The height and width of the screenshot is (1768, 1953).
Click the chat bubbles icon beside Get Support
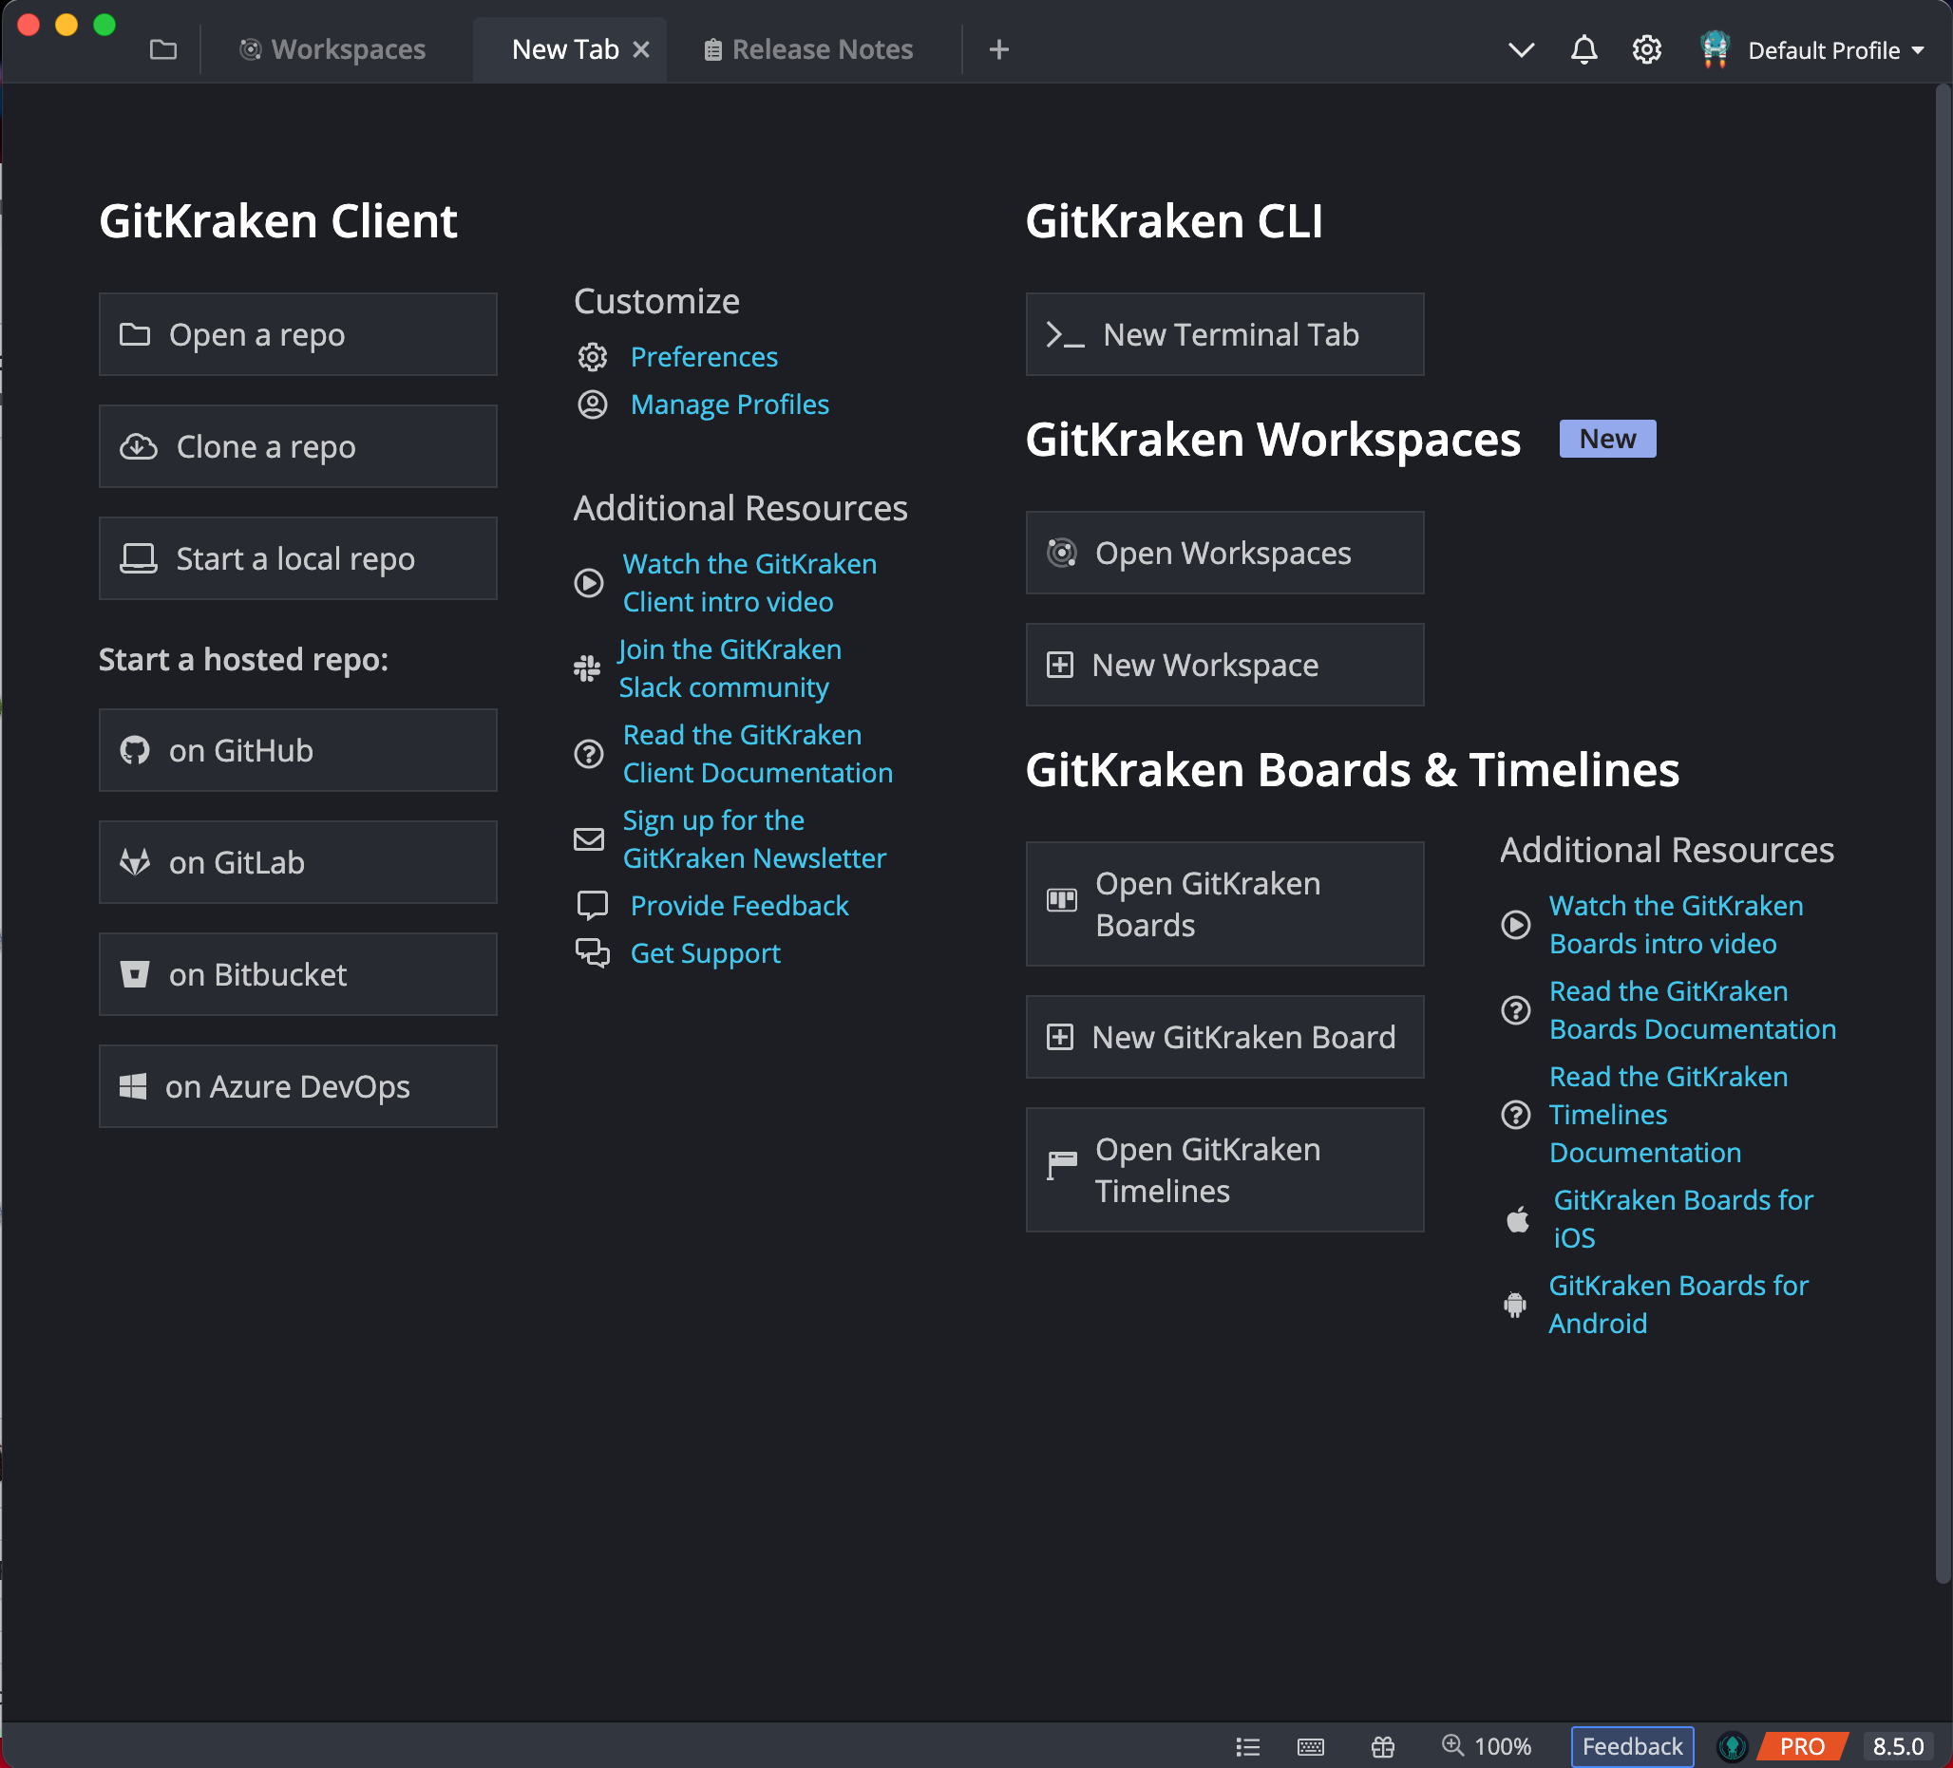point(592,953)
